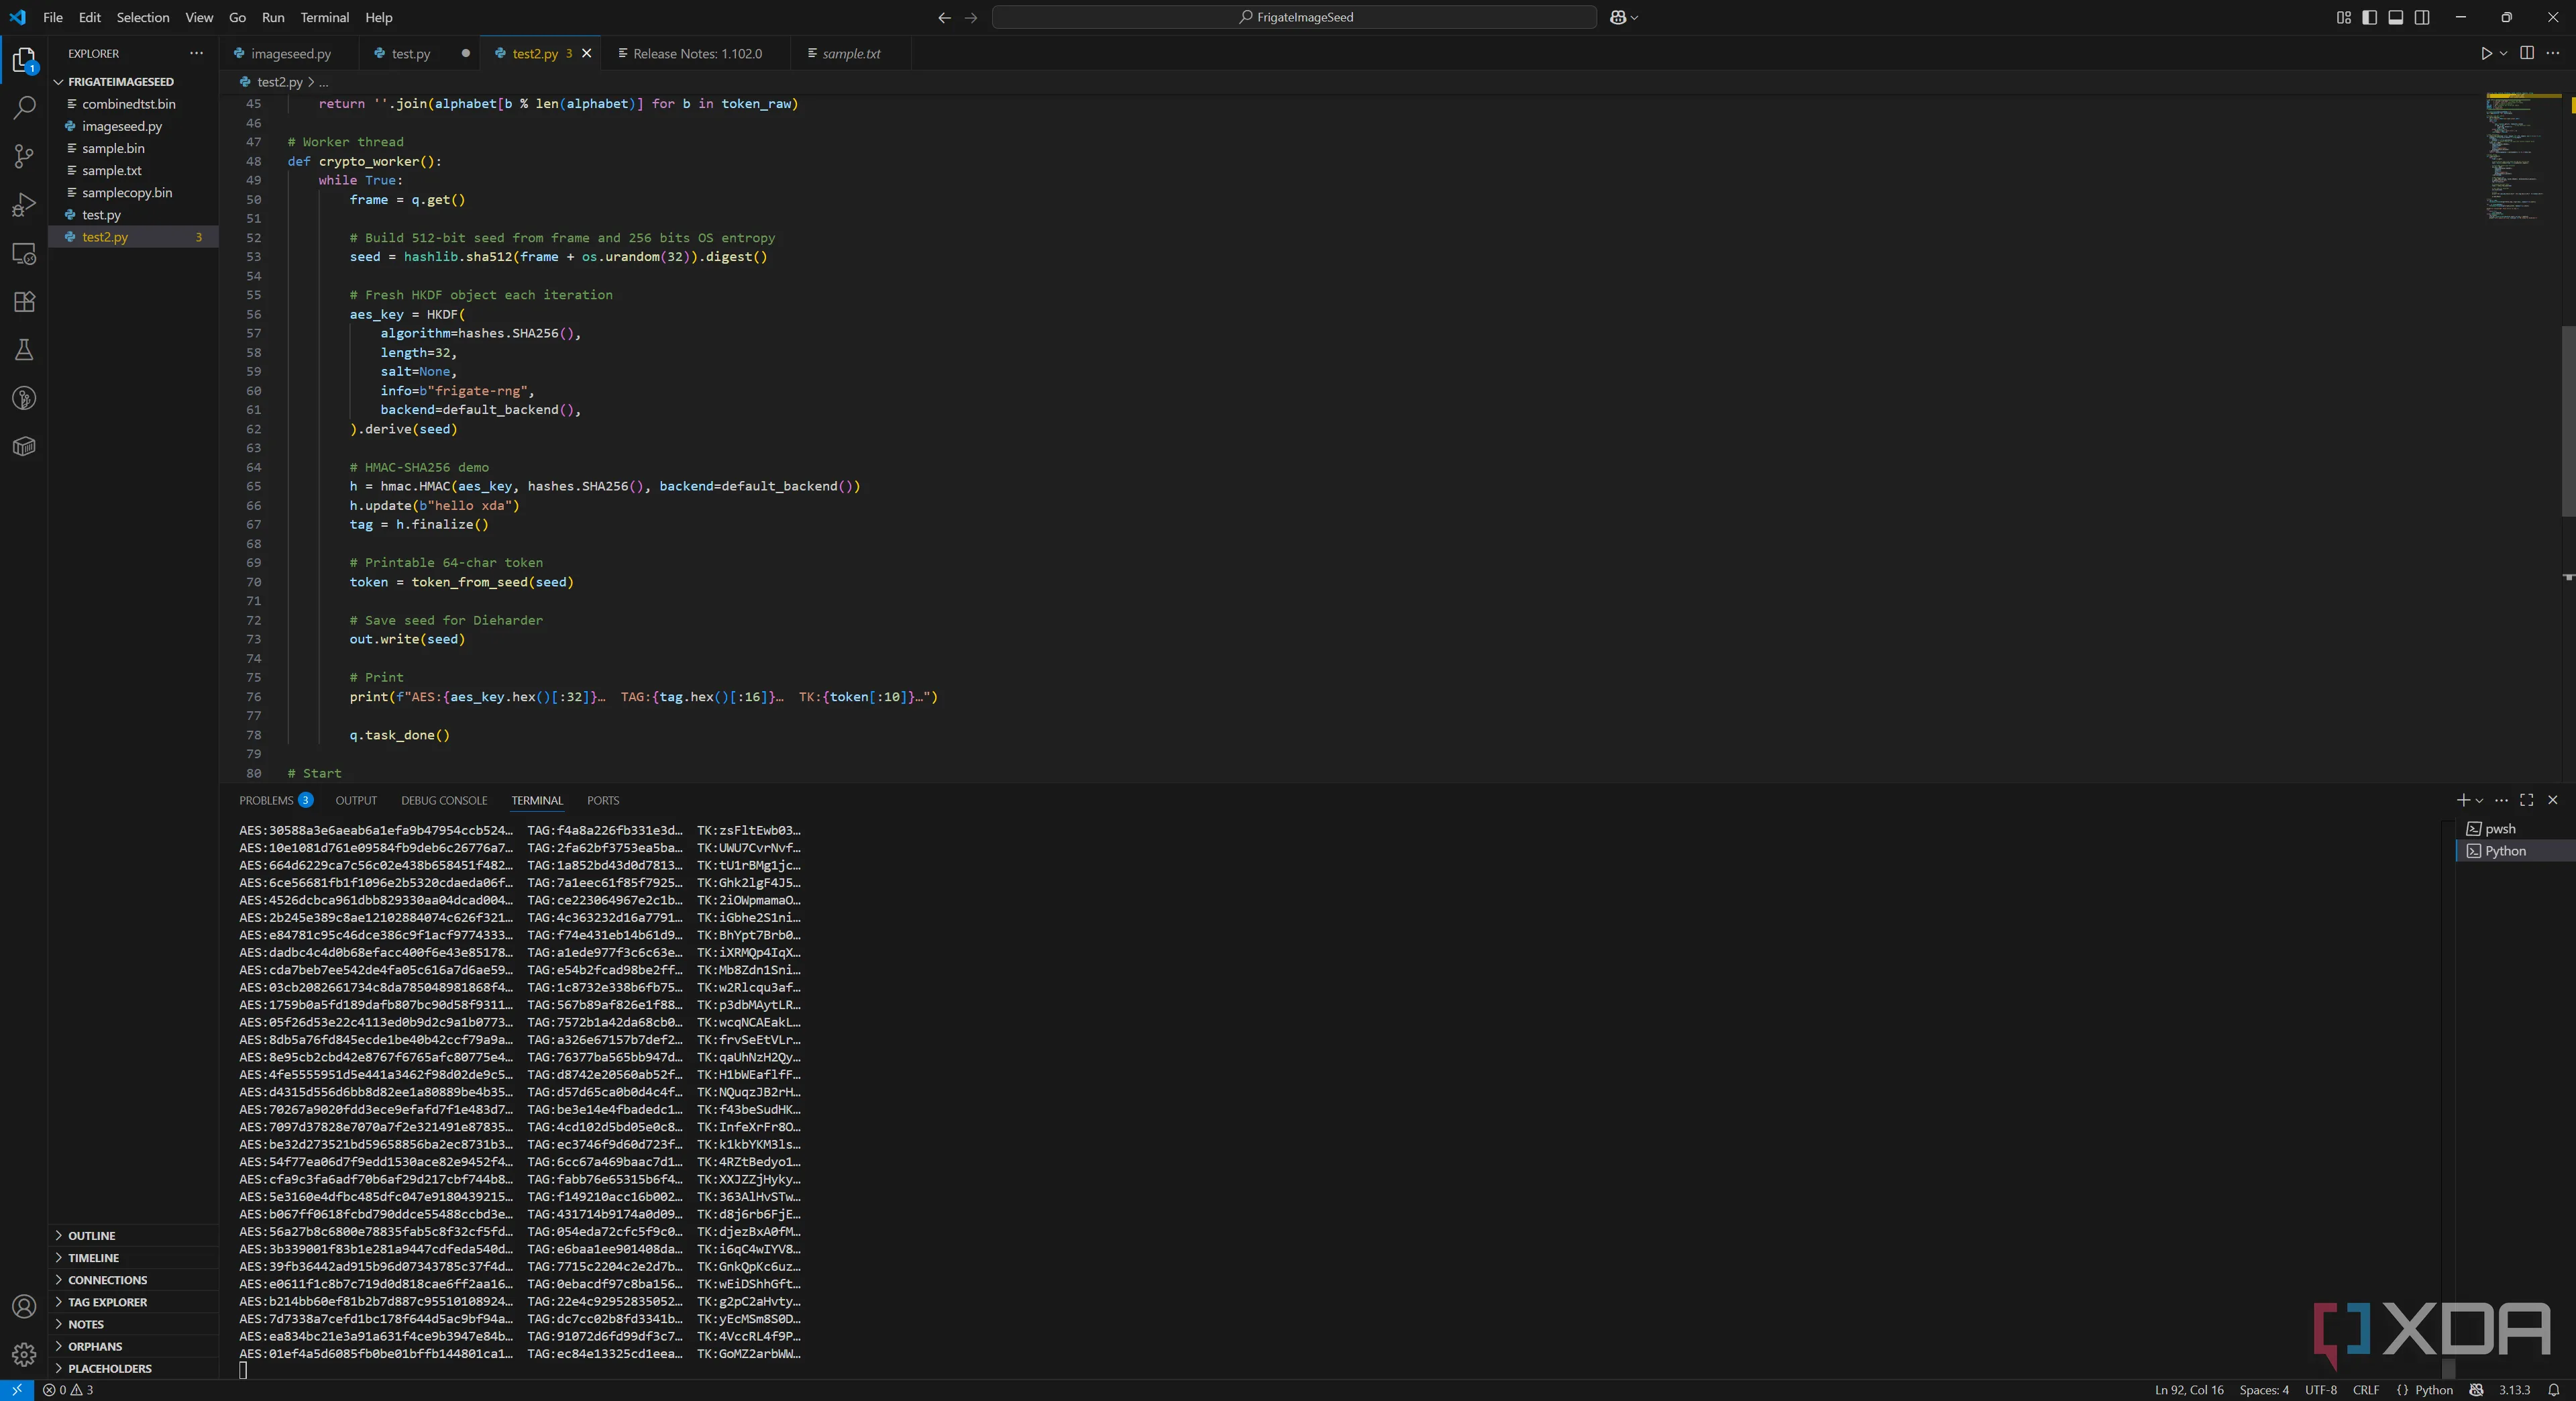Go to line via Ln 92, Col 16

[x=2189, y=1390]
